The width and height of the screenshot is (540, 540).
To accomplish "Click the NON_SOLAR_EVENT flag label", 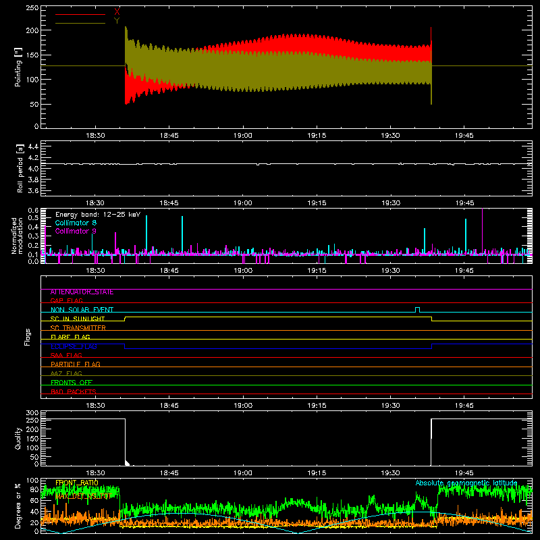I will click(x=82, y=310).
